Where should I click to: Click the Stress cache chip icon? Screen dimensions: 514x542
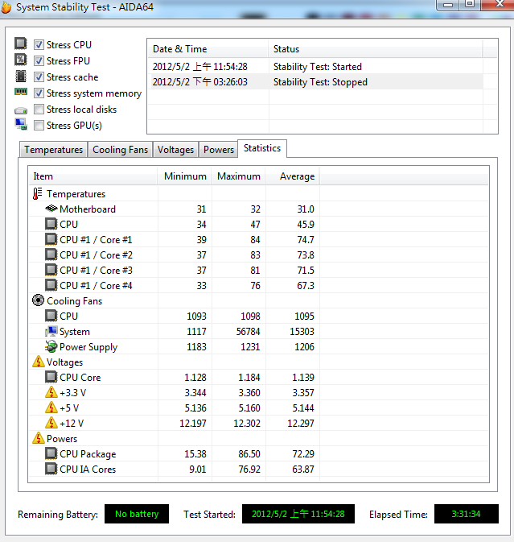point(21,76)
